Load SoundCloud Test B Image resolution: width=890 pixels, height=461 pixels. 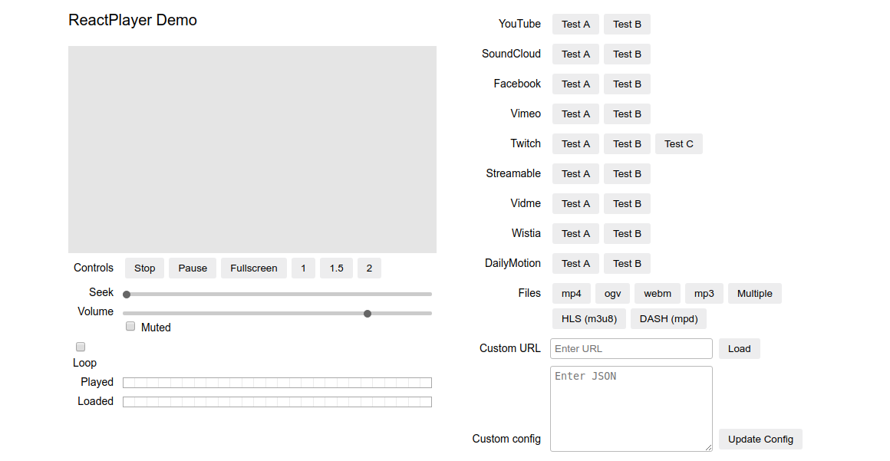click(627, 54)
